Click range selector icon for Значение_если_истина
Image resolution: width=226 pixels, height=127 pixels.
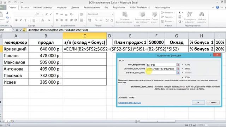coord(178,69)
